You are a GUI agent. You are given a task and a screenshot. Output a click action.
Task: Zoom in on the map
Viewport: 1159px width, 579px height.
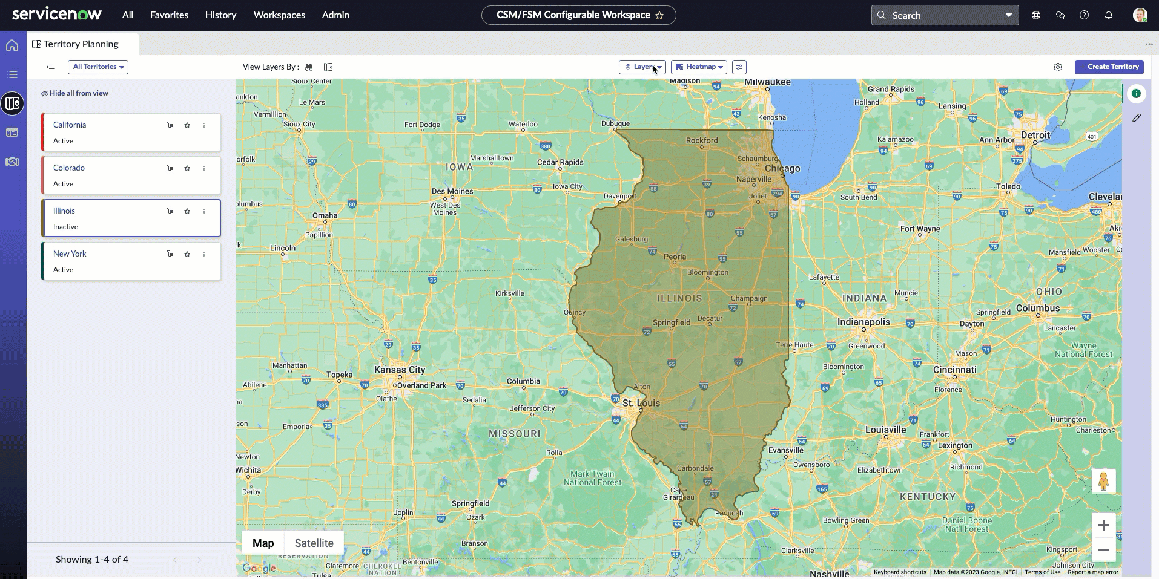[1103, 525]
